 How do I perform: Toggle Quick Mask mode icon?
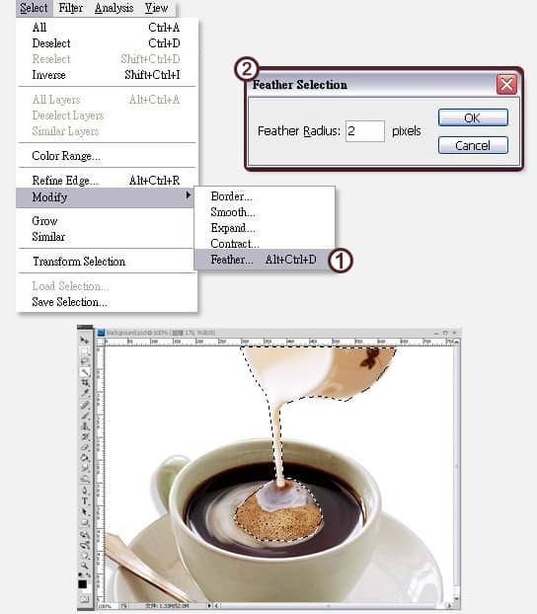pyautogui.click(x=84, y=599)
